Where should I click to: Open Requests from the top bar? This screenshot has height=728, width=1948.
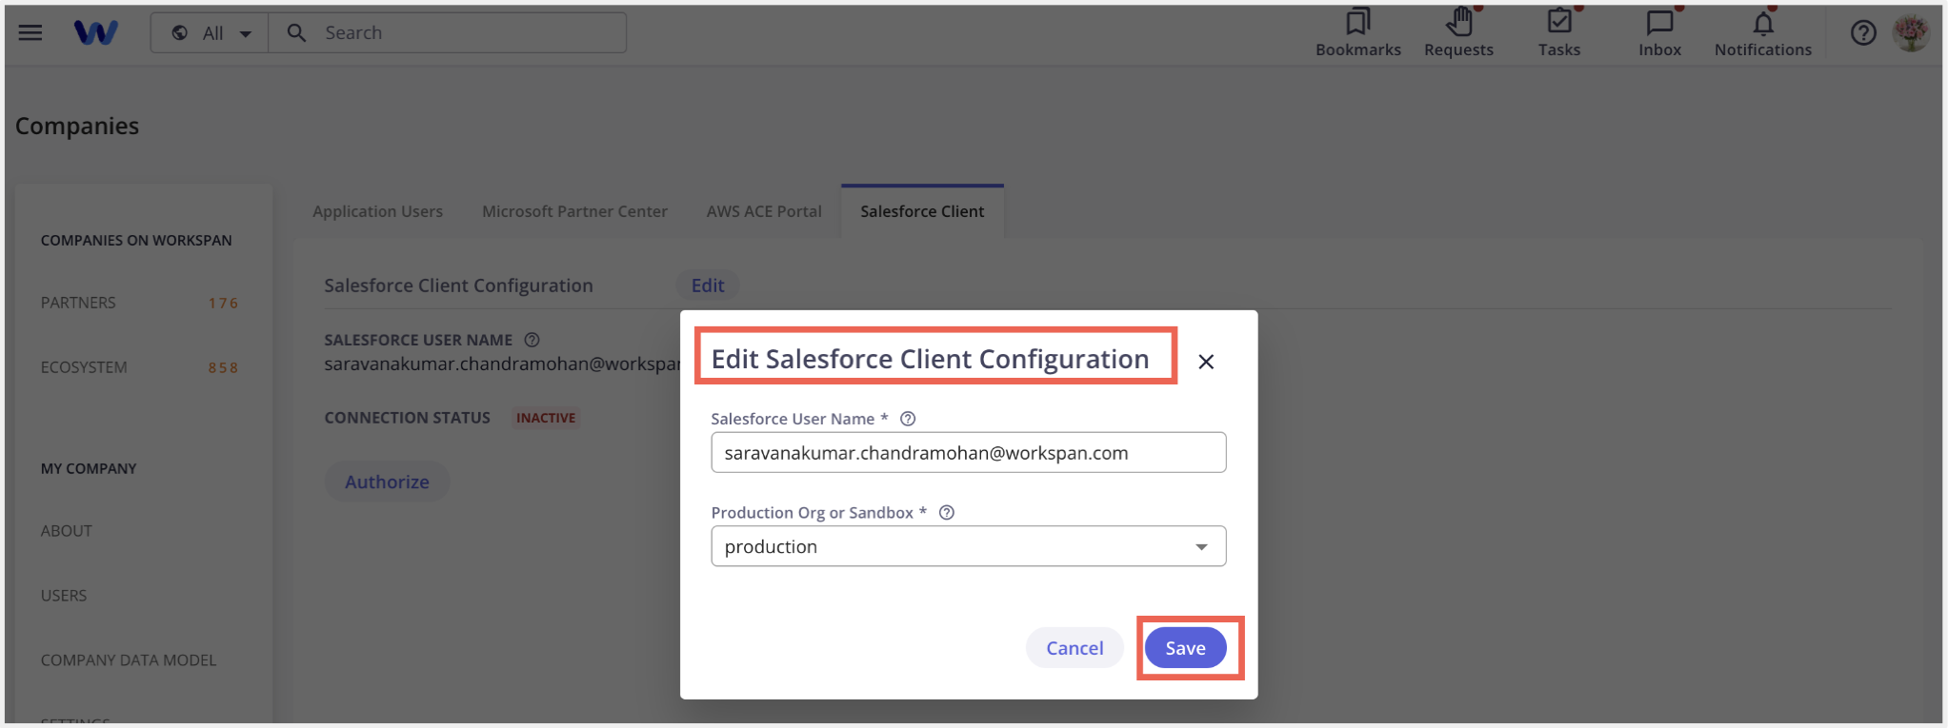point(1458,32)
